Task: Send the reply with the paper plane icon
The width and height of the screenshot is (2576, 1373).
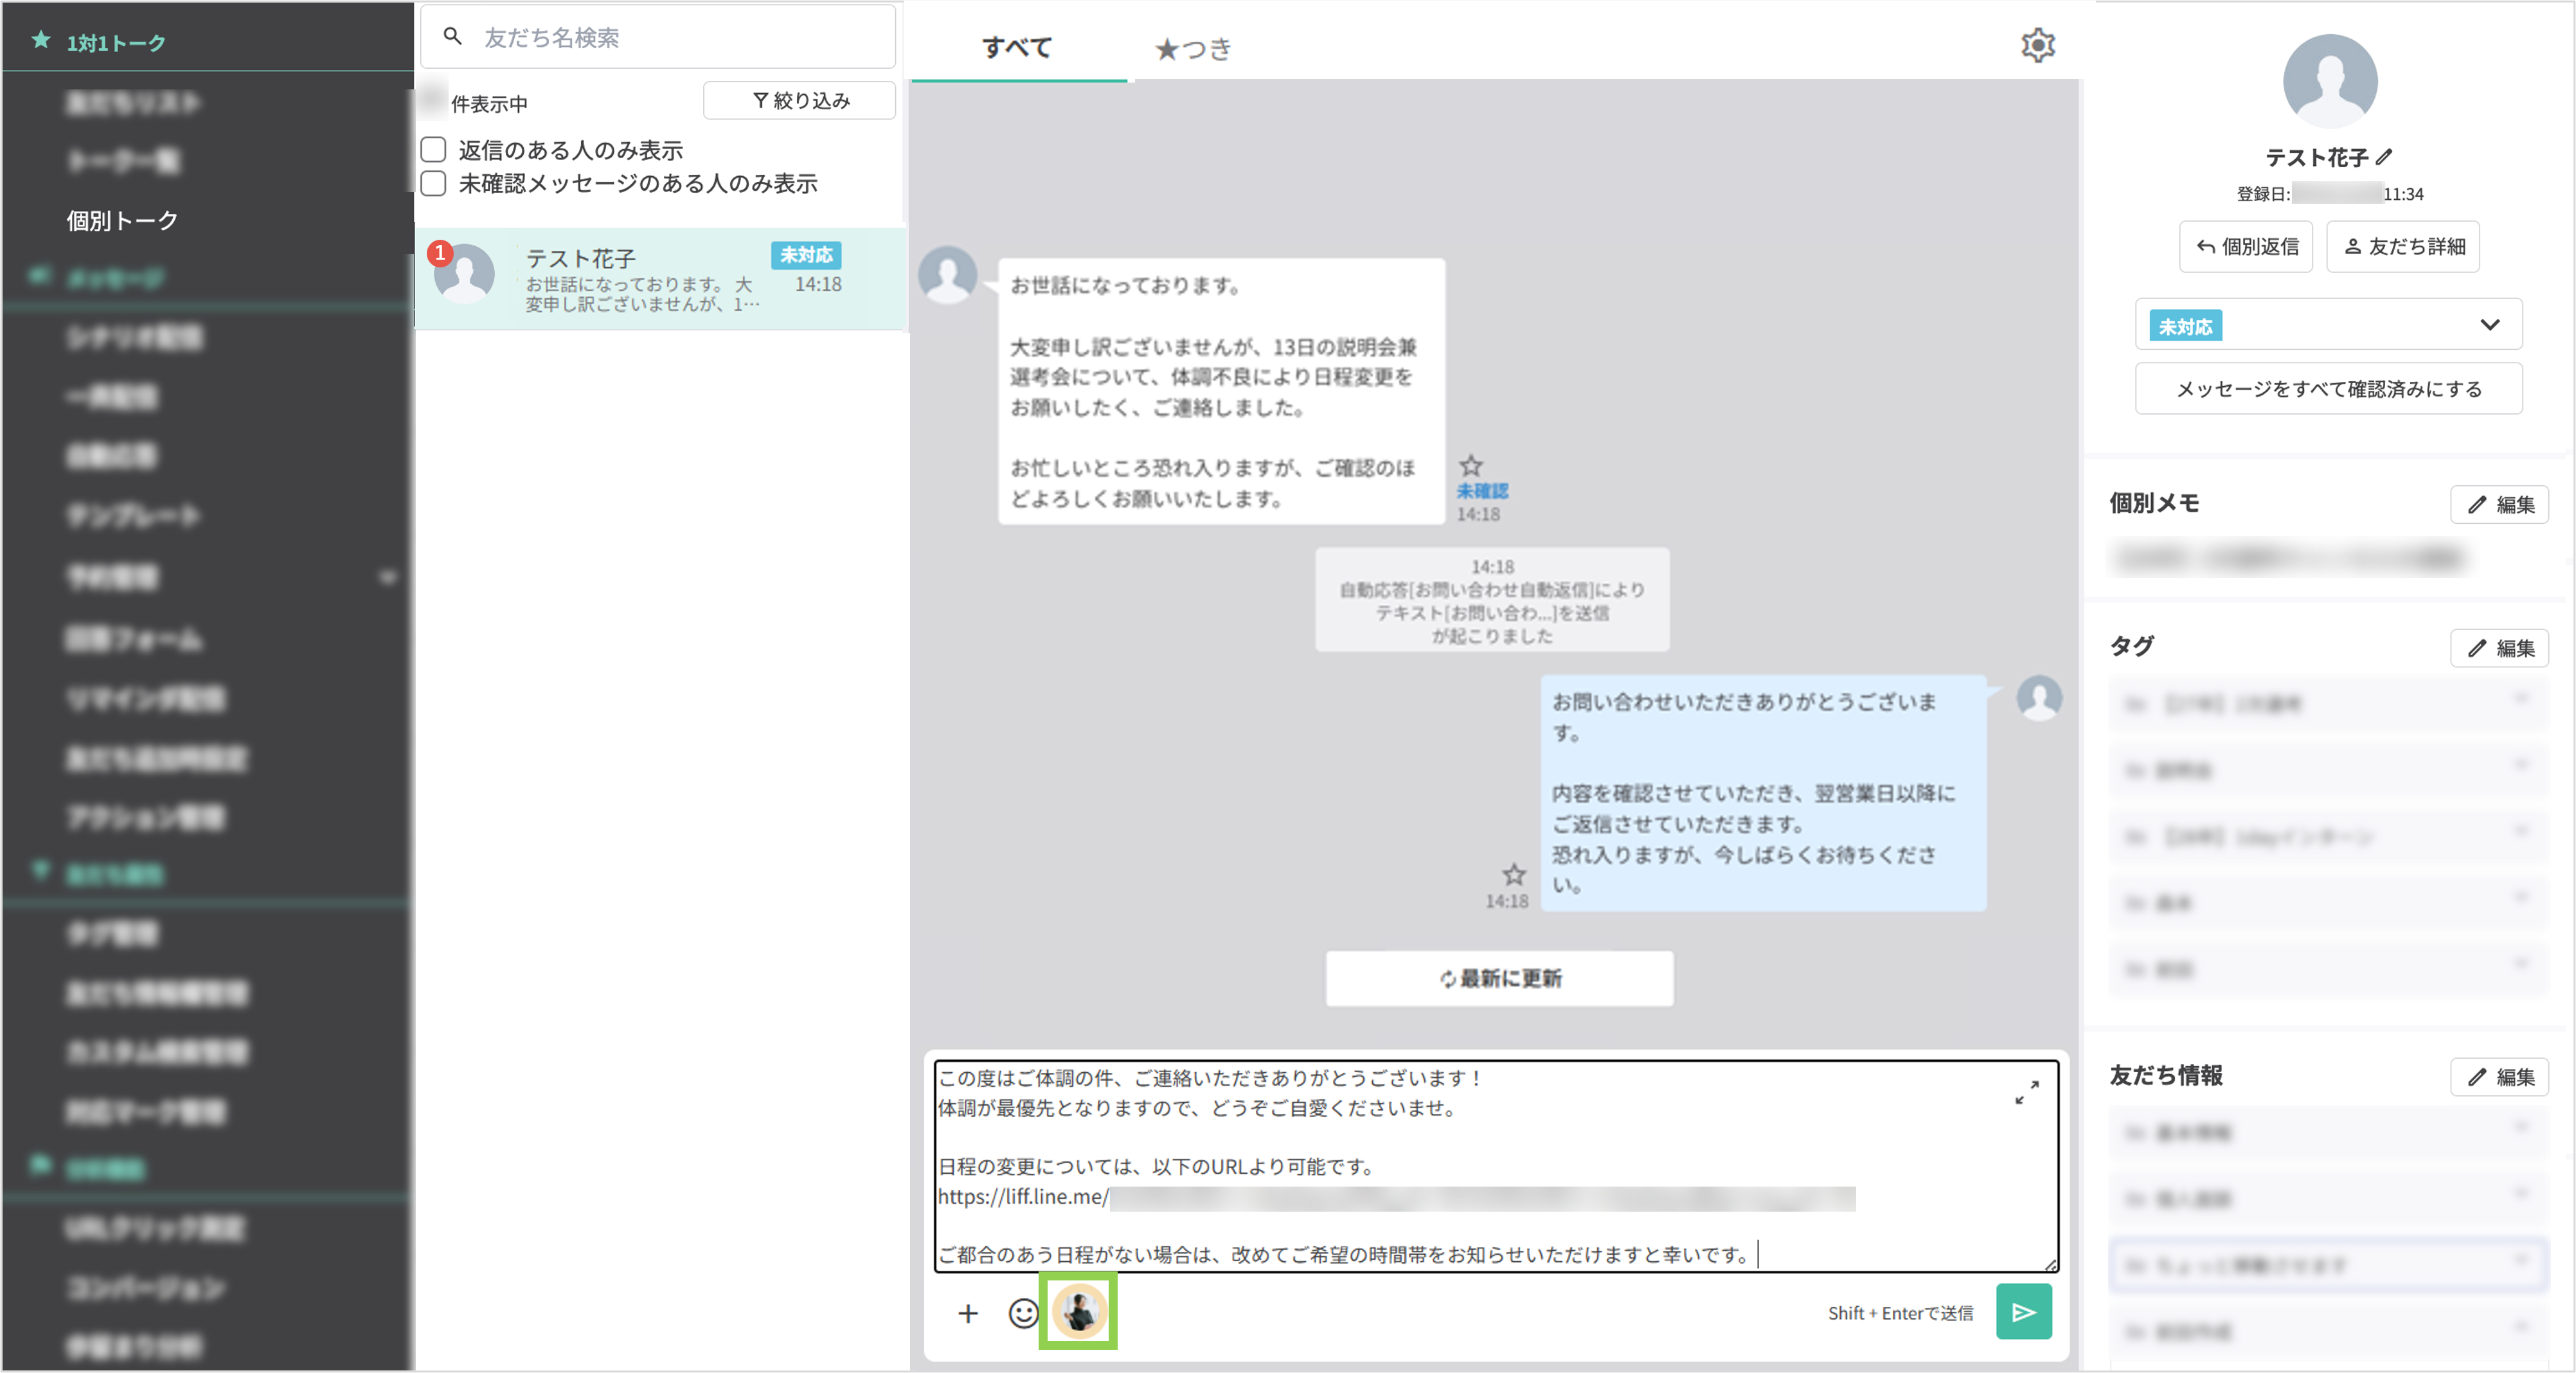Action: (2024, 1311)
